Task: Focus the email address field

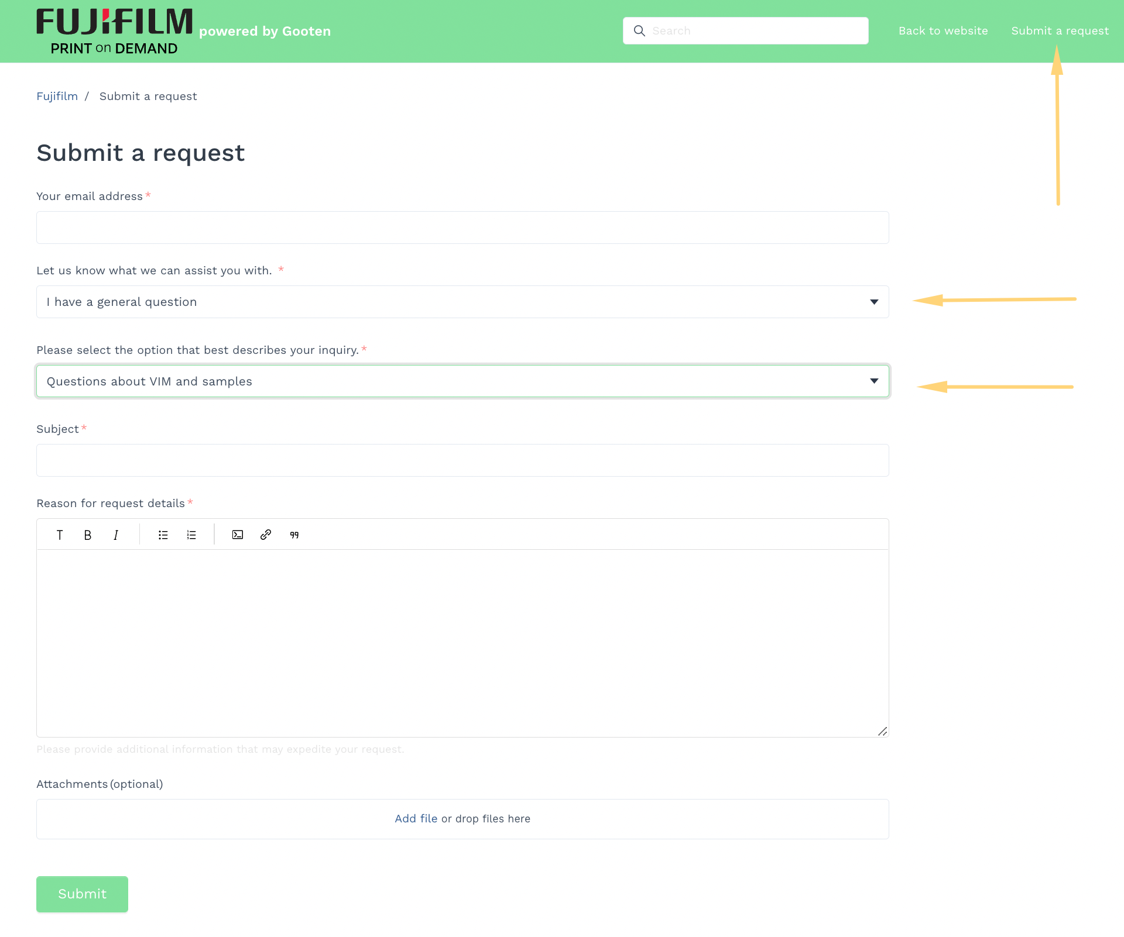Action: (x=462, y=228)
